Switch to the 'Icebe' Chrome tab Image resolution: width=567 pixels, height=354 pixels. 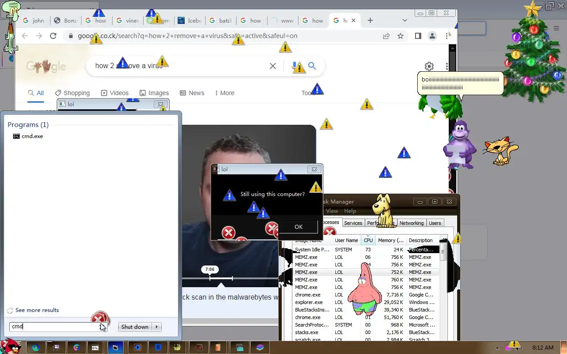pyautogui.click(x=189, y=20)
